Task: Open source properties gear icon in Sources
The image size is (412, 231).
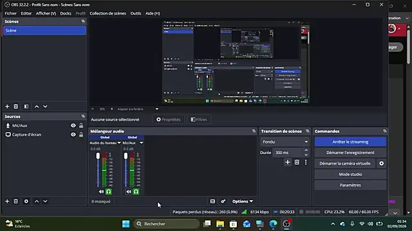Action: coord(26,201)
